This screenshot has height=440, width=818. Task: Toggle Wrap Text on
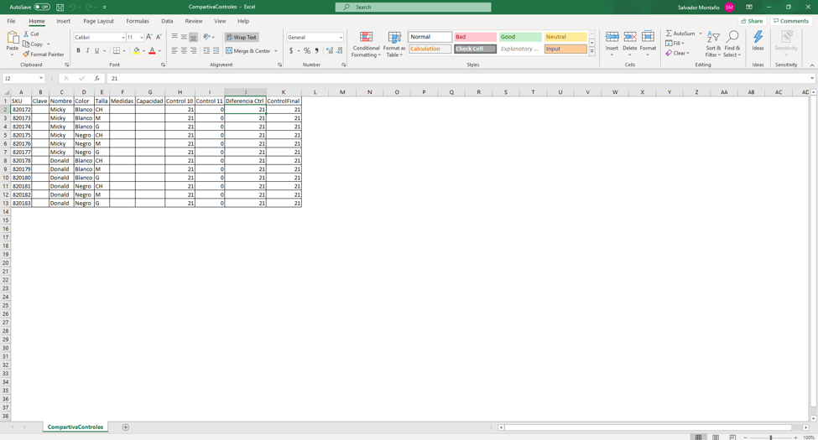coord(242,38)
